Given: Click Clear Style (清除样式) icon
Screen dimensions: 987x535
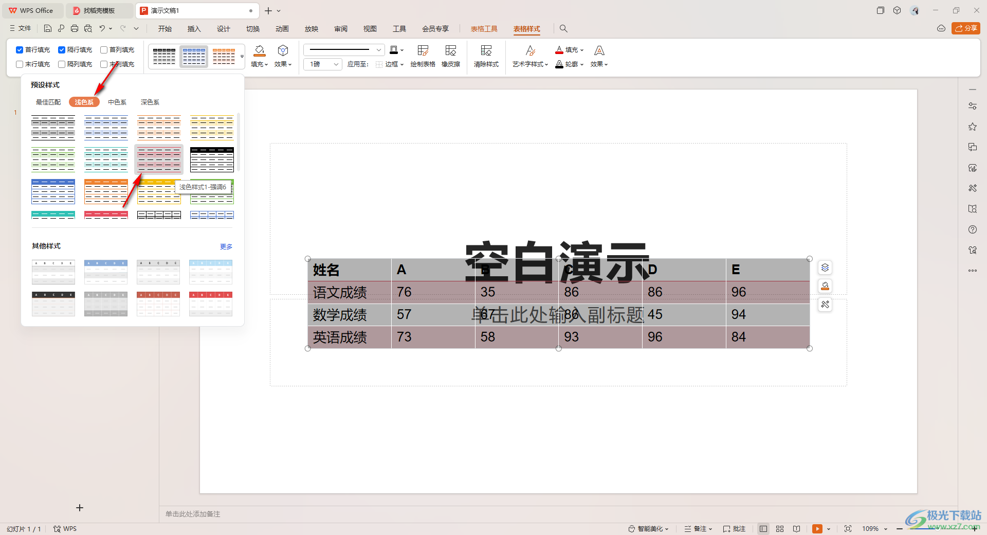Looking at the screenshot, I should [486, 56].
